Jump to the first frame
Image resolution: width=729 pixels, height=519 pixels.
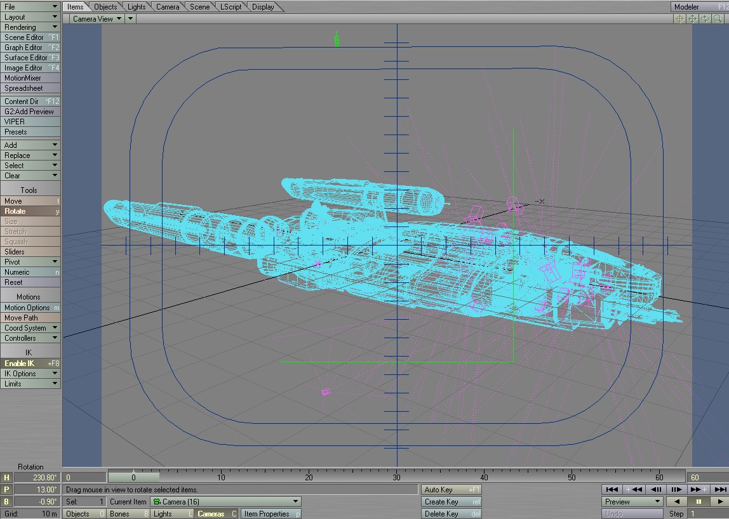(x=612, y=489)
